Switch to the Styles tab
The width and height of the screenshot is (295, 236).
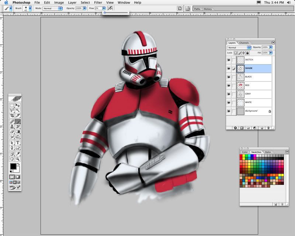click(x=268, y=152)
